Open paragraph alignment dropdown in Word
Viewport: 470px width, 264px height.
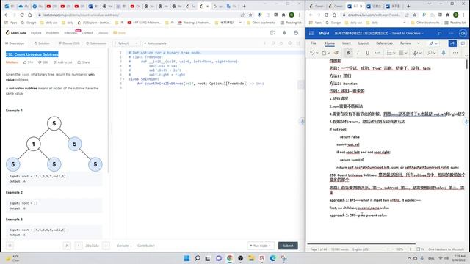[x=405, y=53]
